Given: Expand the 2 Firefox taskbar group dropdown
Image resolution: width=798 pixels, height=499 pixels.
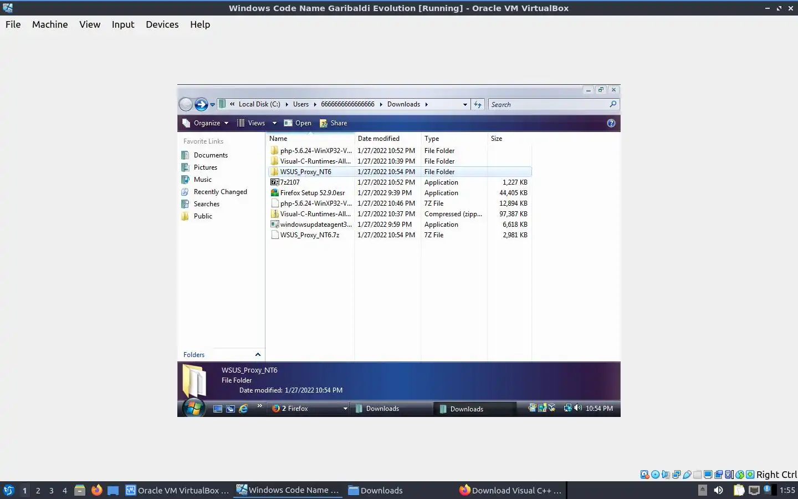Looking at the screenshot, I should click(x=345, y=409).
